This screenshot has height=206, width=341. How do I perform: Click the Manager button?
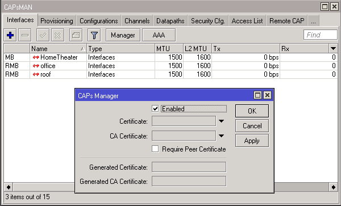click(x=123, y=35)
